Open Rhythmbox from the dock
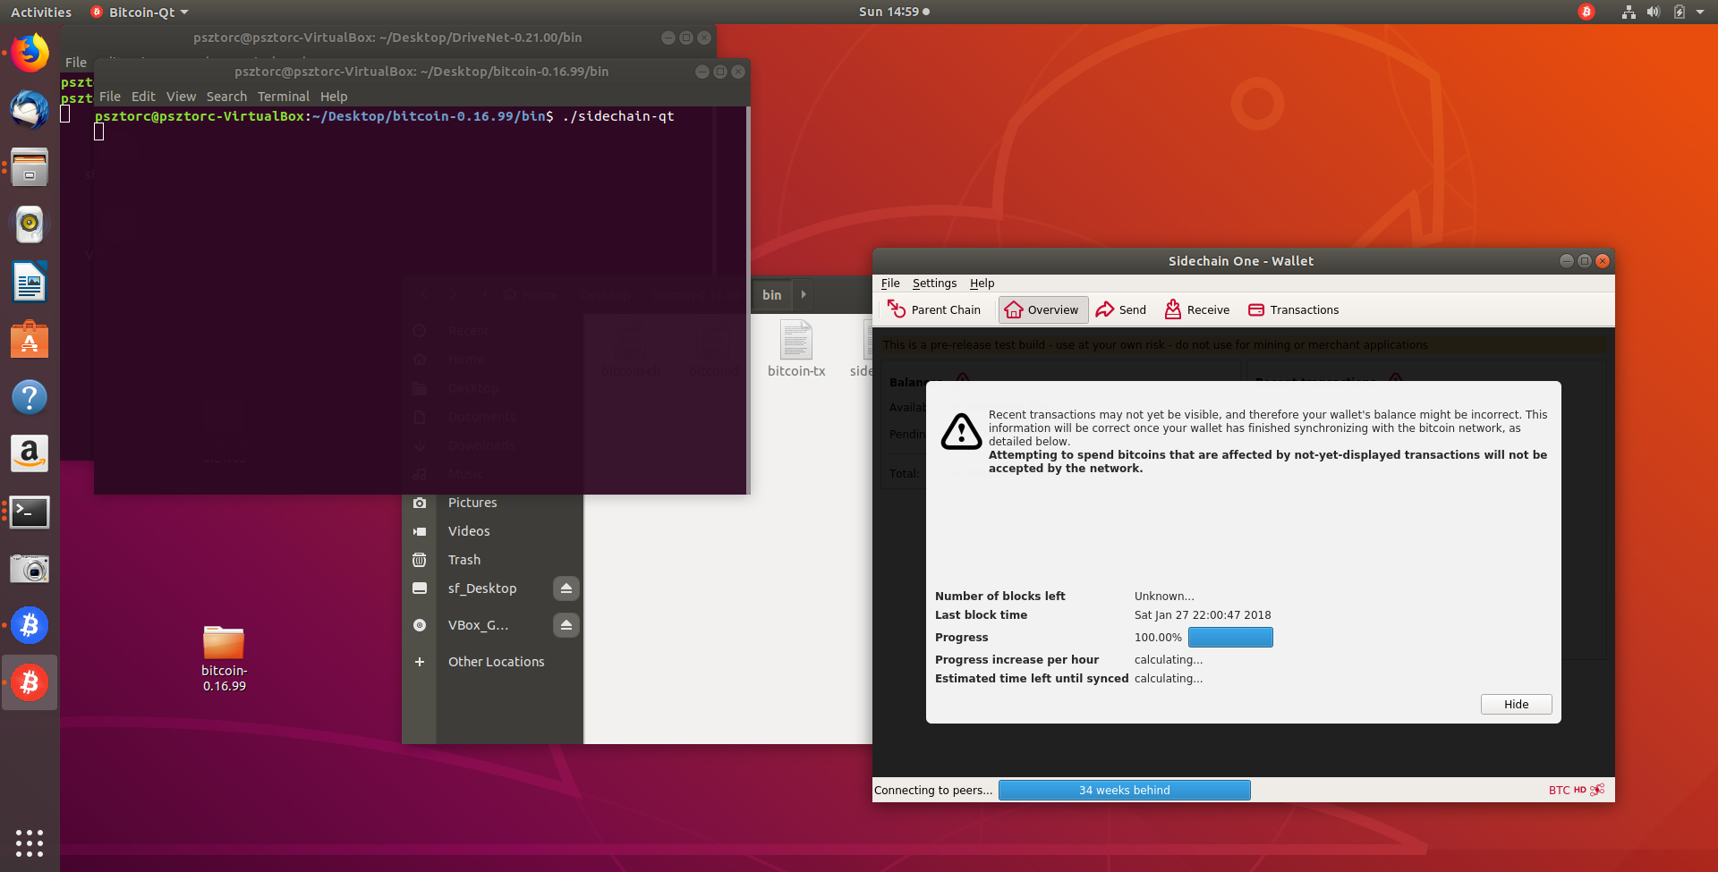Viewport: 1718px width, 872px height. pyautogui.click(x=30, y=224)
